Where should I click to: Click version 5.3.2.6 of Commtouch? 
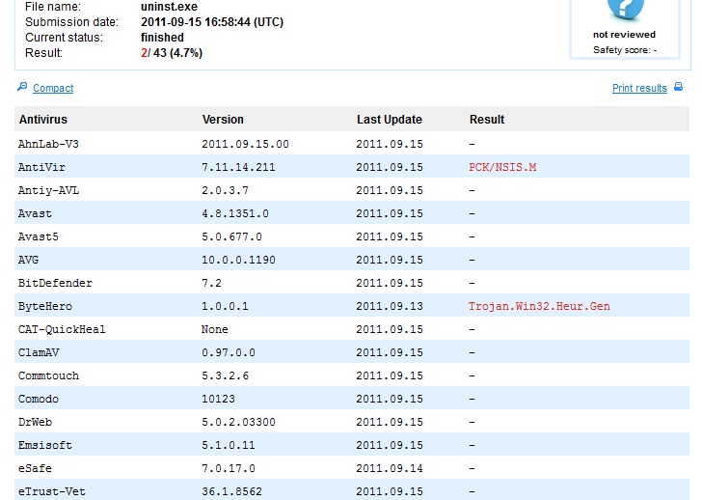(226, 375)
